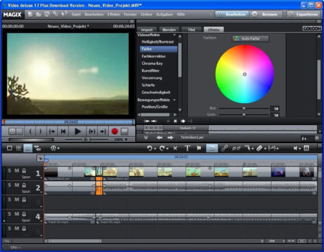Select Schärfe effect
Screen dimensions: 324x252
(x=148, y=85)
